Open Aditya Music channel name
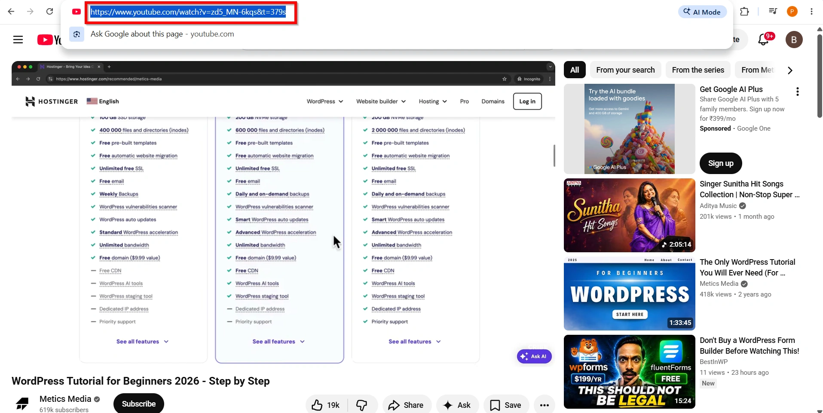Image resolution: width=823 pixels, height=413 pixels. (x=718, y=206)
